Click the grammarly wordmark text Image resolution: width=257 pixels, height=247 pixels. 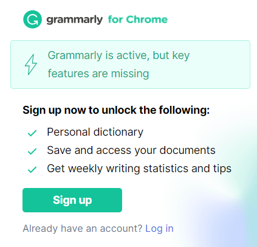tap(75, 20)
